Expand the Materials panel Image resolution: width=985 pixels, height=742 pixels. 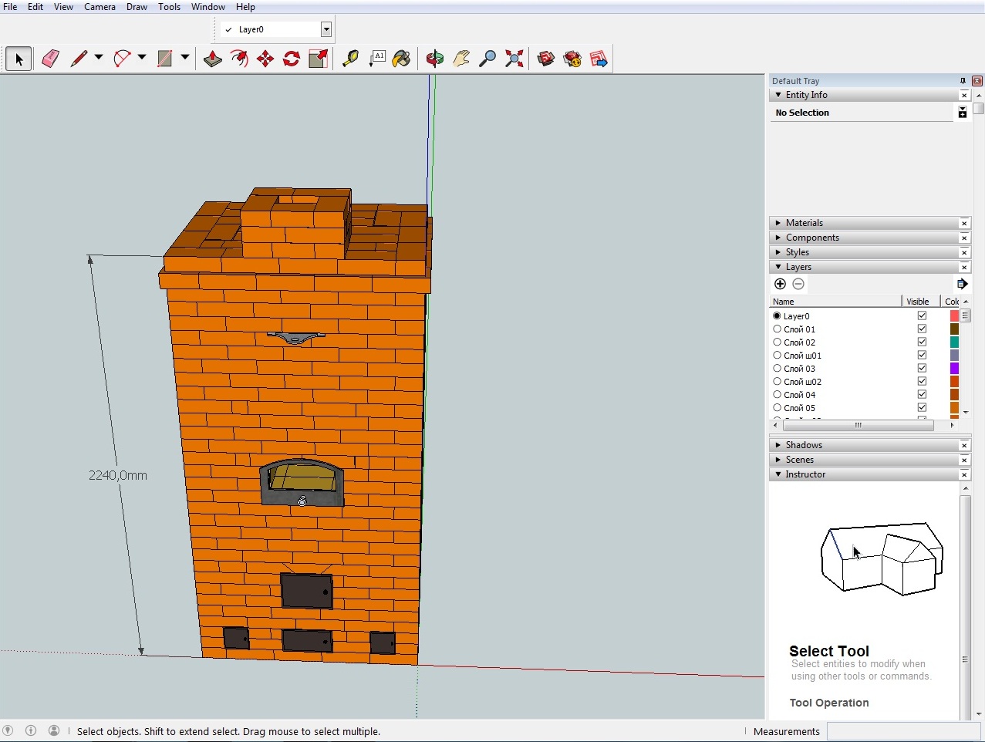coord(805,223)
